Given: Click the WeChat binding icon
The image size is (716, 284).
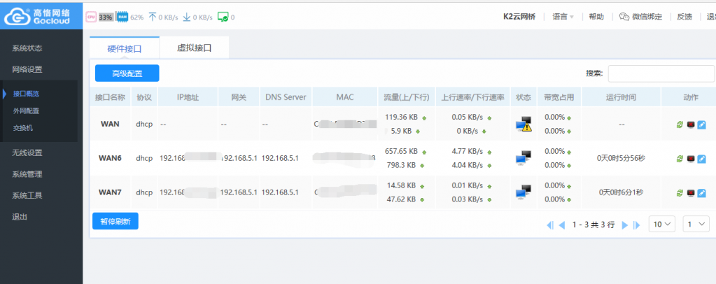Looking at the screenshot, I should (x=624, y=16).
